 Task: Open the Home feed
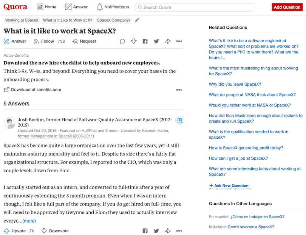point(46,7)
